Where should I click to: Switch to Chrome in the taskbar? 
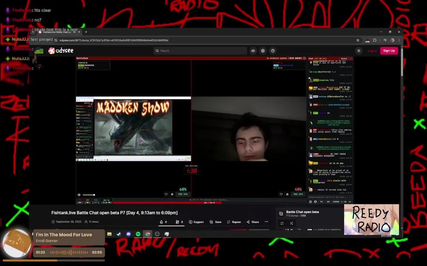148,234
